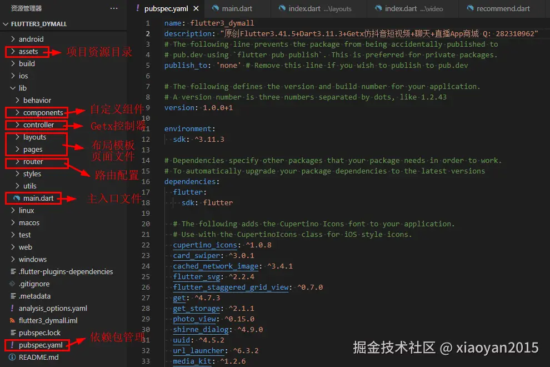Image resolution: width=550 pixels, height=367 pixels.
Task: Expand the layouts folder chevron
Action: click(x=18, y=137)
